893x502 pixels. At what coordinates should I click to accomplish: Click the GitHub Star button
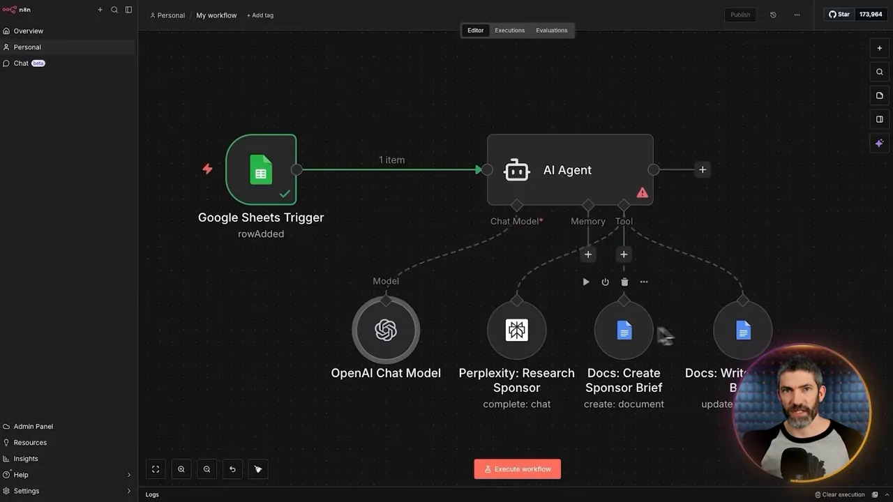(x=839, y=14)
